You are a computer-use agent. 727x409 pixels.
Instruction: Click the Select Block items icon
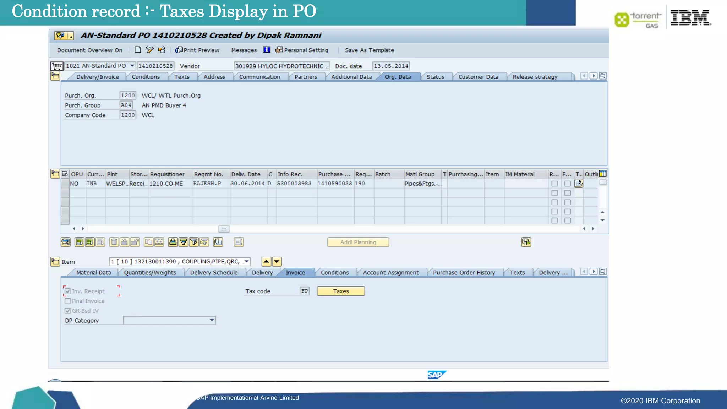(x=90, y=242)
